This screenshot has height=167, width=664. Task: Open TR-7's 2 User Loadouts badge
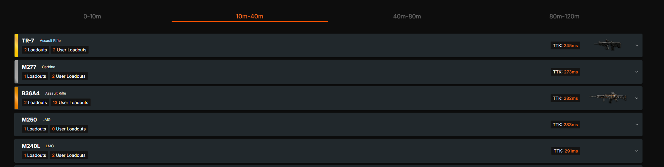(69, 50)
